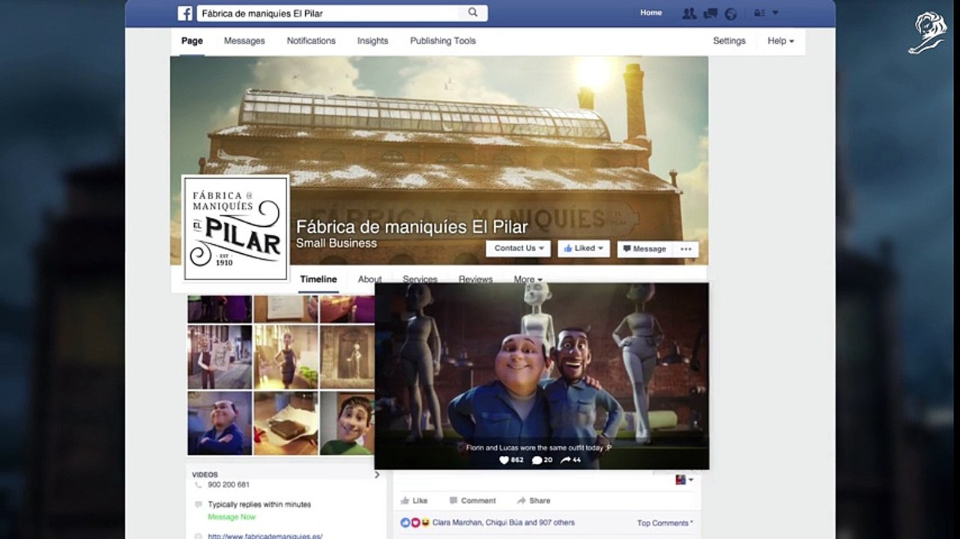Expand the More tab dropdown

528,279
